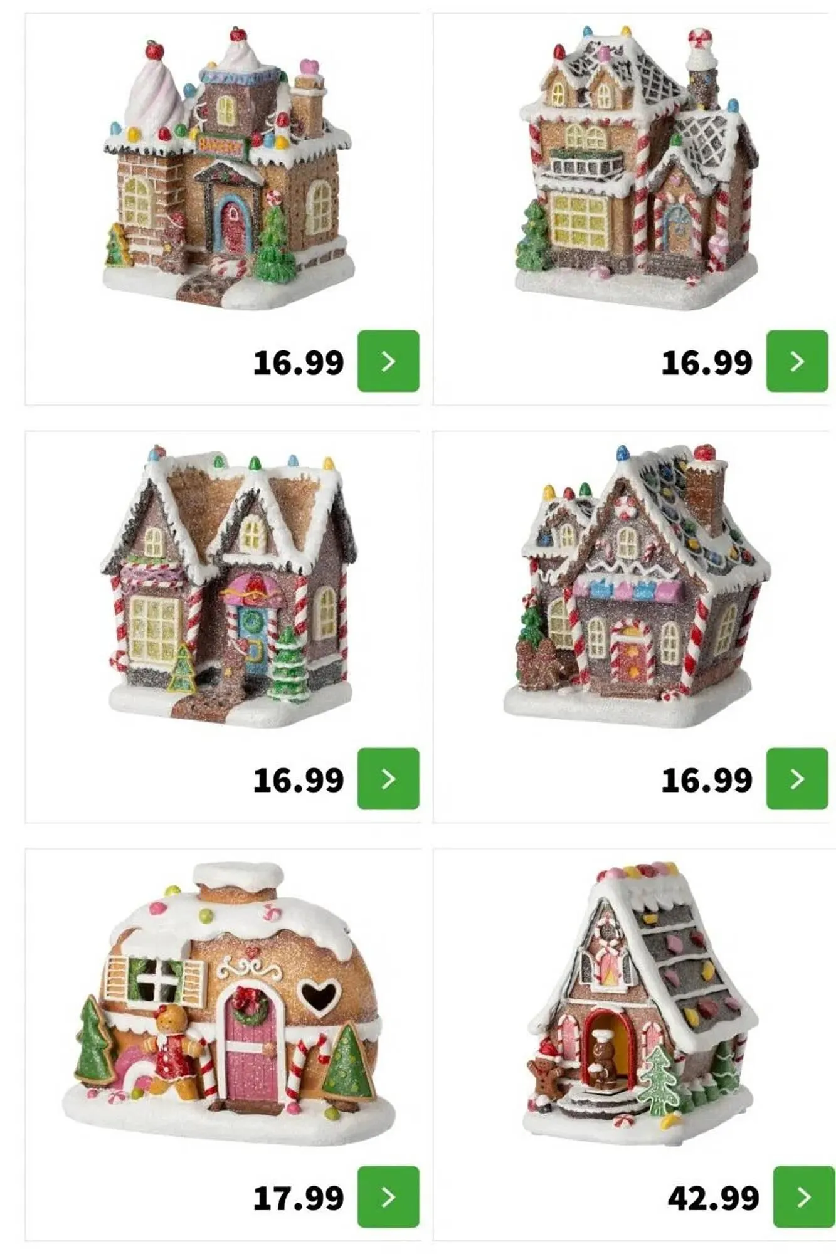The height and width of the screenshot is (1254, 836).
Task: Click the 42.99 price label
Action: pyautogui.click(x=714, y=1198)
